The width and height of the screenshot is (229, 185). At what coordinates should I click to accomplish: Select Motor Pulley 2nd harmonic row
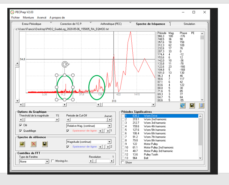click(x=160, y=147)
